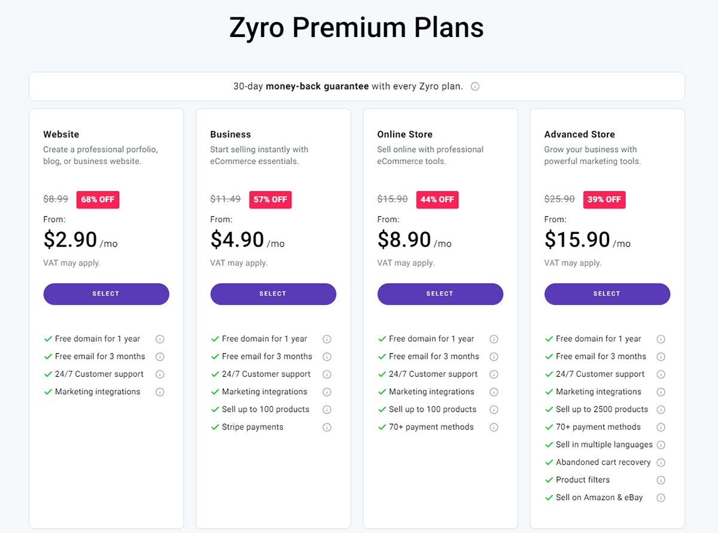
Task: Click the Advanced Store plan heading
Action: coord(579,135)
